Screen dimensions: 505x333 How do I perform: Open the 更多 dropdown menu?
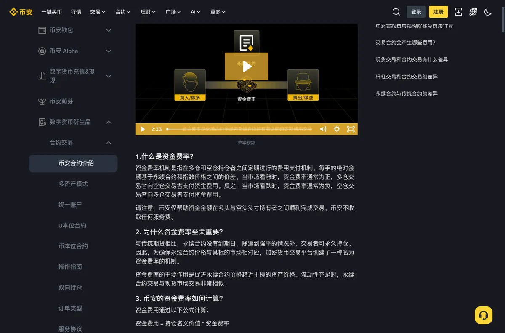pyautogui.click(x=218, y=12)
